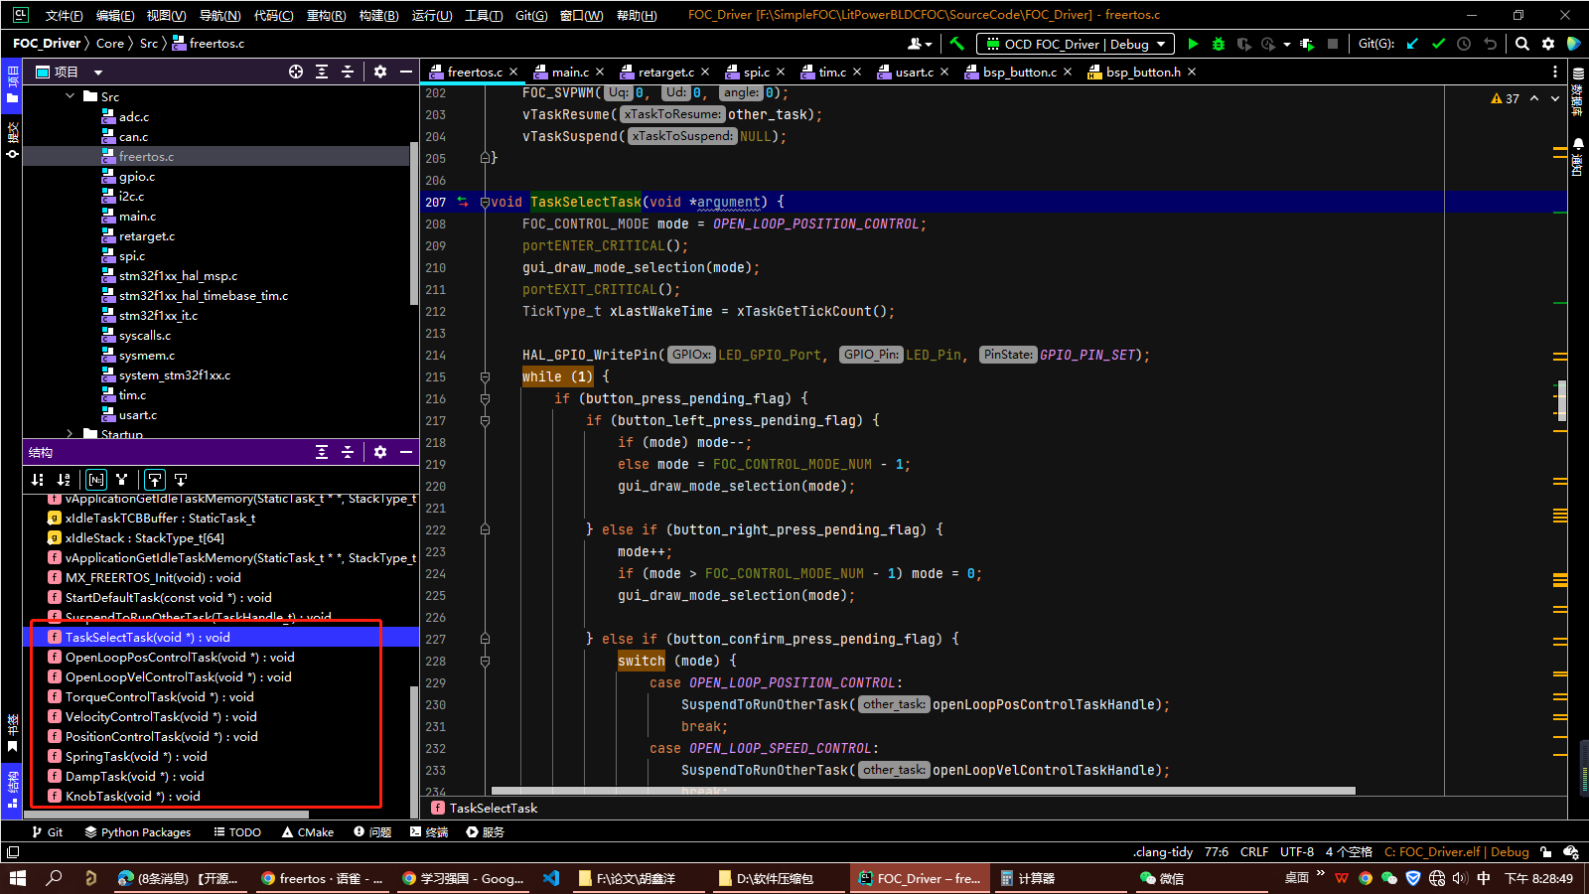Screen dimensions: 1589x894
Task: Open Search Everywhere magnifier icon
Action: [1522, 44]
